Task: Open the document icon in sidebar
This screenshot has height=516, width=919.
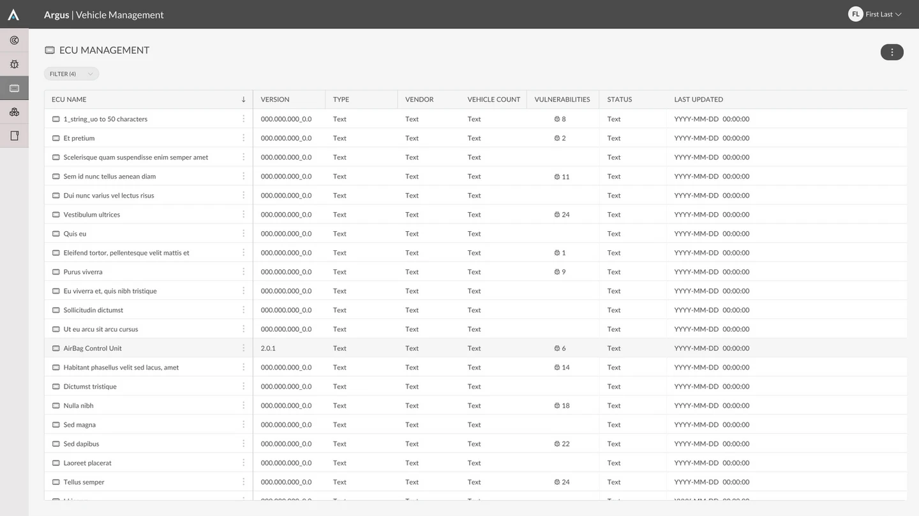Action: [x=14, y=136]
